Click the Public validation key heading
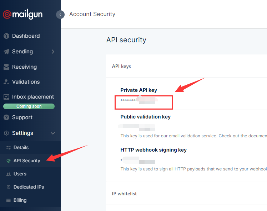 click(x=145, y=117)
